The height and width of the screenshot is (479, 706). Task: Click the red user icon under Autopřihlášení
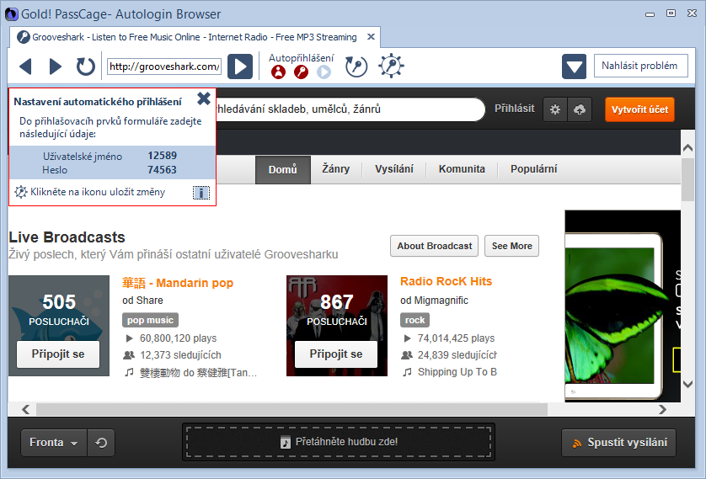(278, 72)
